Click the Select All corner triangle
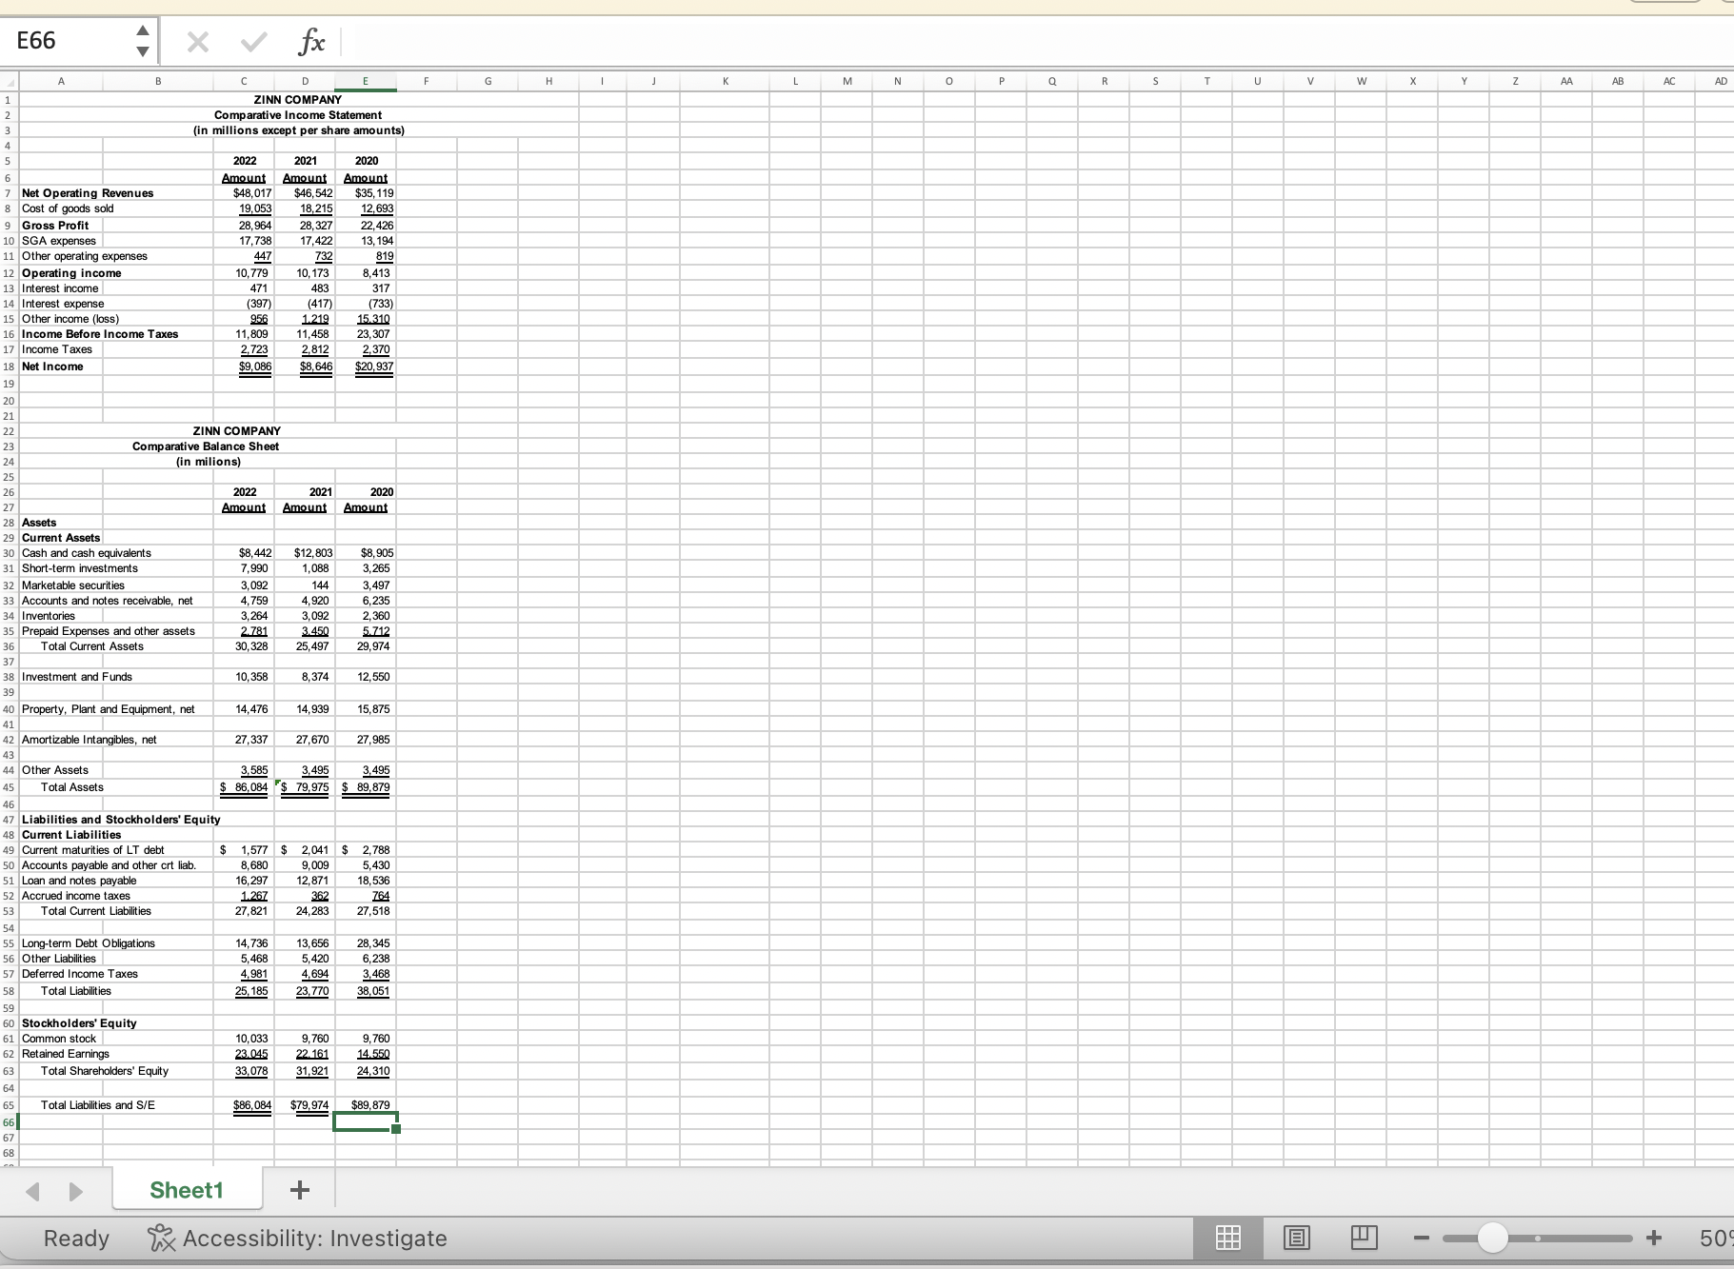1734x1269 pixels. pyautogui.click(x=10, y=81)
